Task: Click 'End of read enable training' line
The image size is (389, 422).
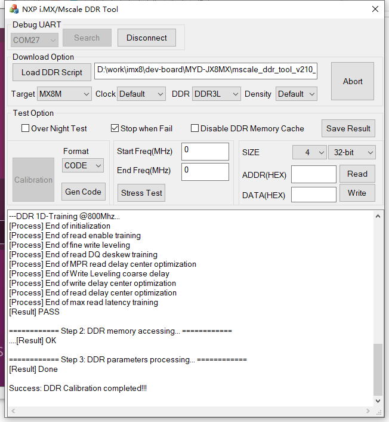Action: pyautogui.click(x=75, y=235)
